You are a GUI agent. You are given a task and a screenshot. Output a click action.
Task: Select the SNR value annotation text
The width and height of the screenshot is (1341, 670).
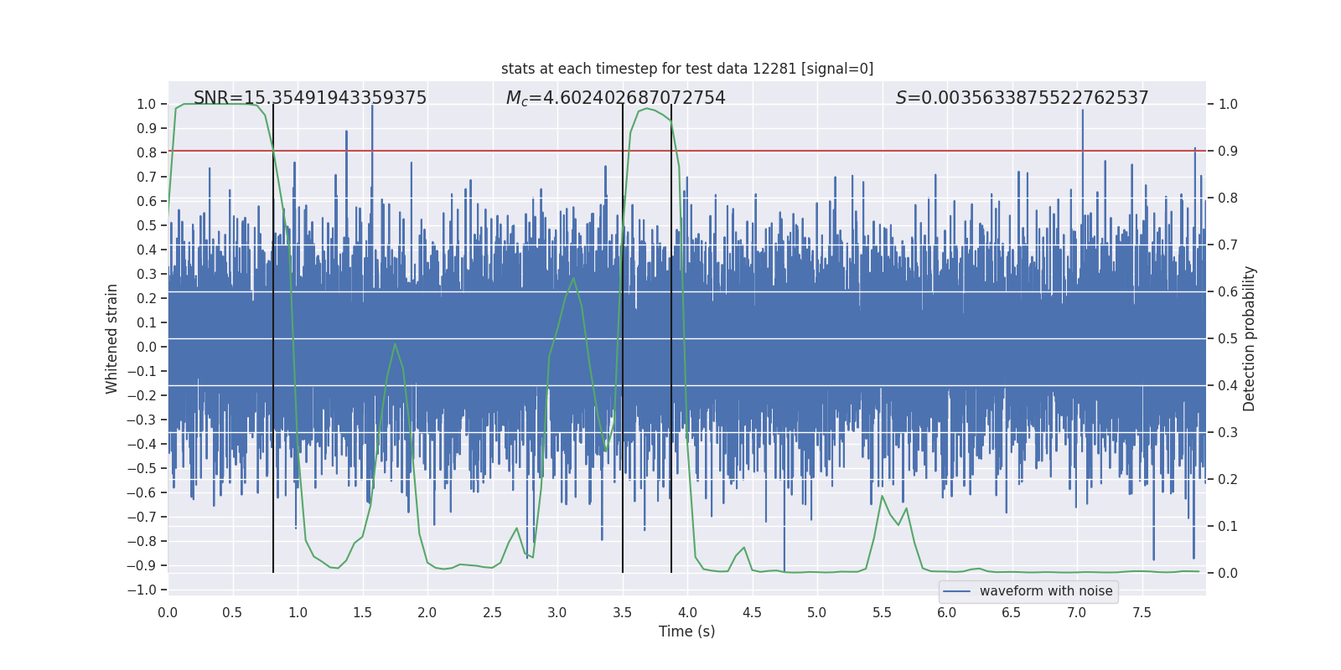point(310,98)
